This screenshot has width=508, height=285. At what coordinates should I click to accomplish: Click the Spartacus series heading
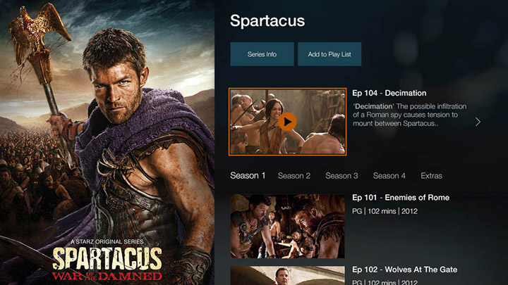[267, 20]
